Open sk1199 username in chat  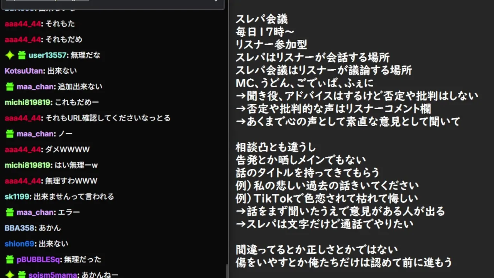click(x=17, y=197)
